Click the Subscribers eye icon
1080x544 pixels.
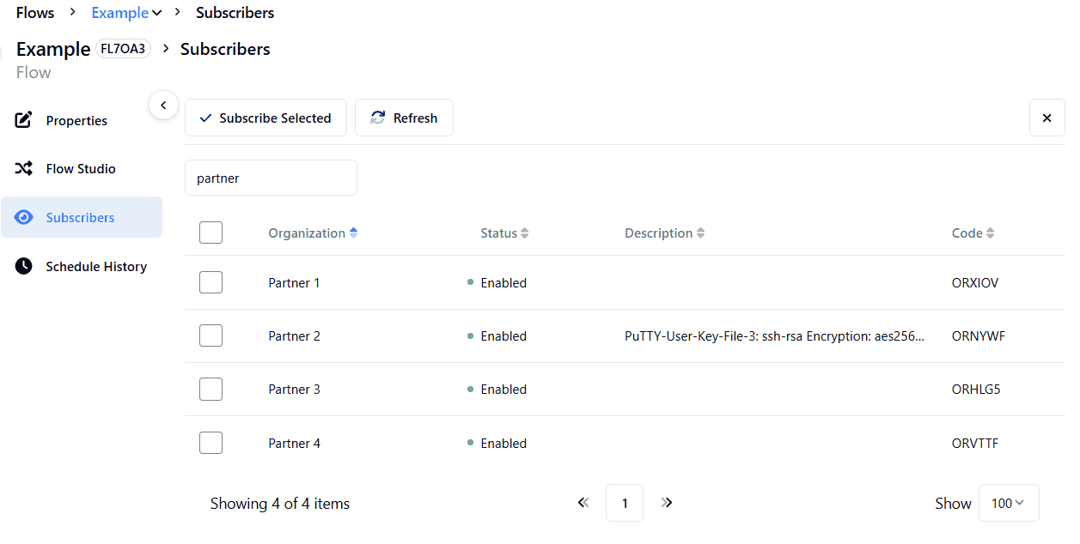click(x=24, y=218)
